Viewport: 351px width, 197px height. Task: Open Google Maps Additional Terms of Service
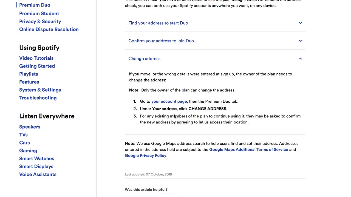249,149
